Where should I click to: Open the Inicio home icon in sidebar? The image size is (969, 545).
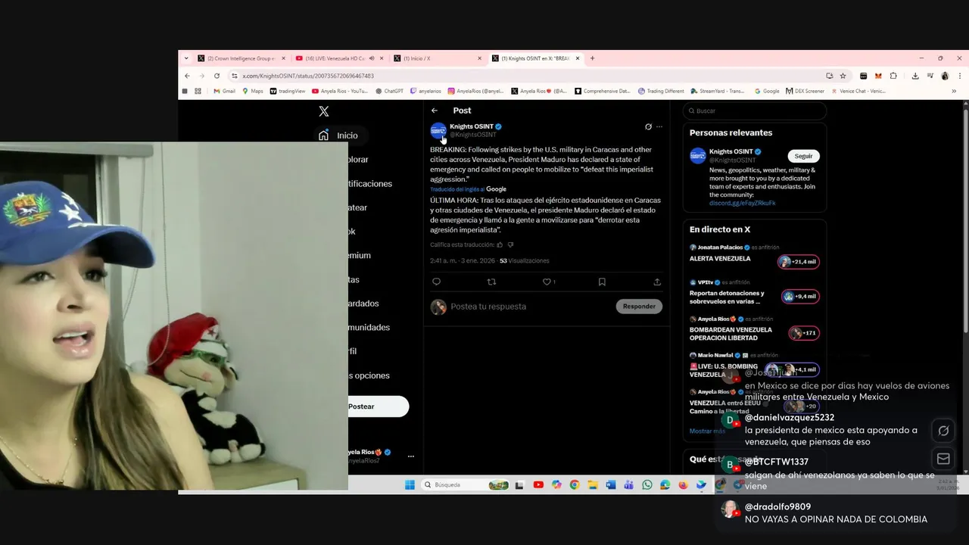324,135
